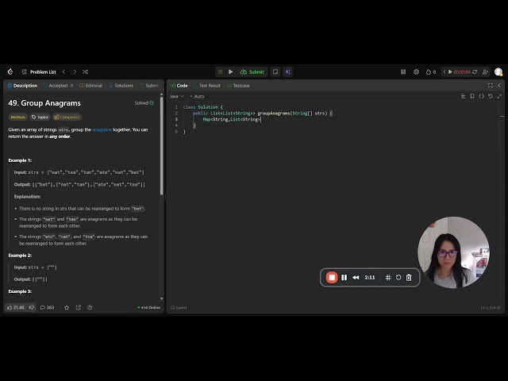This screenshot has width=508, height=381.
Task: Click the Medium difficulty tag
Action: pyautogui.click(x=17, y=117)
